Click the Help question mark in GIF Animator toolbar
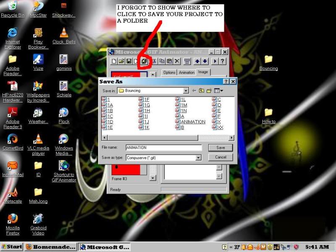Screen dimensions: 336x252 click(223, 61)
